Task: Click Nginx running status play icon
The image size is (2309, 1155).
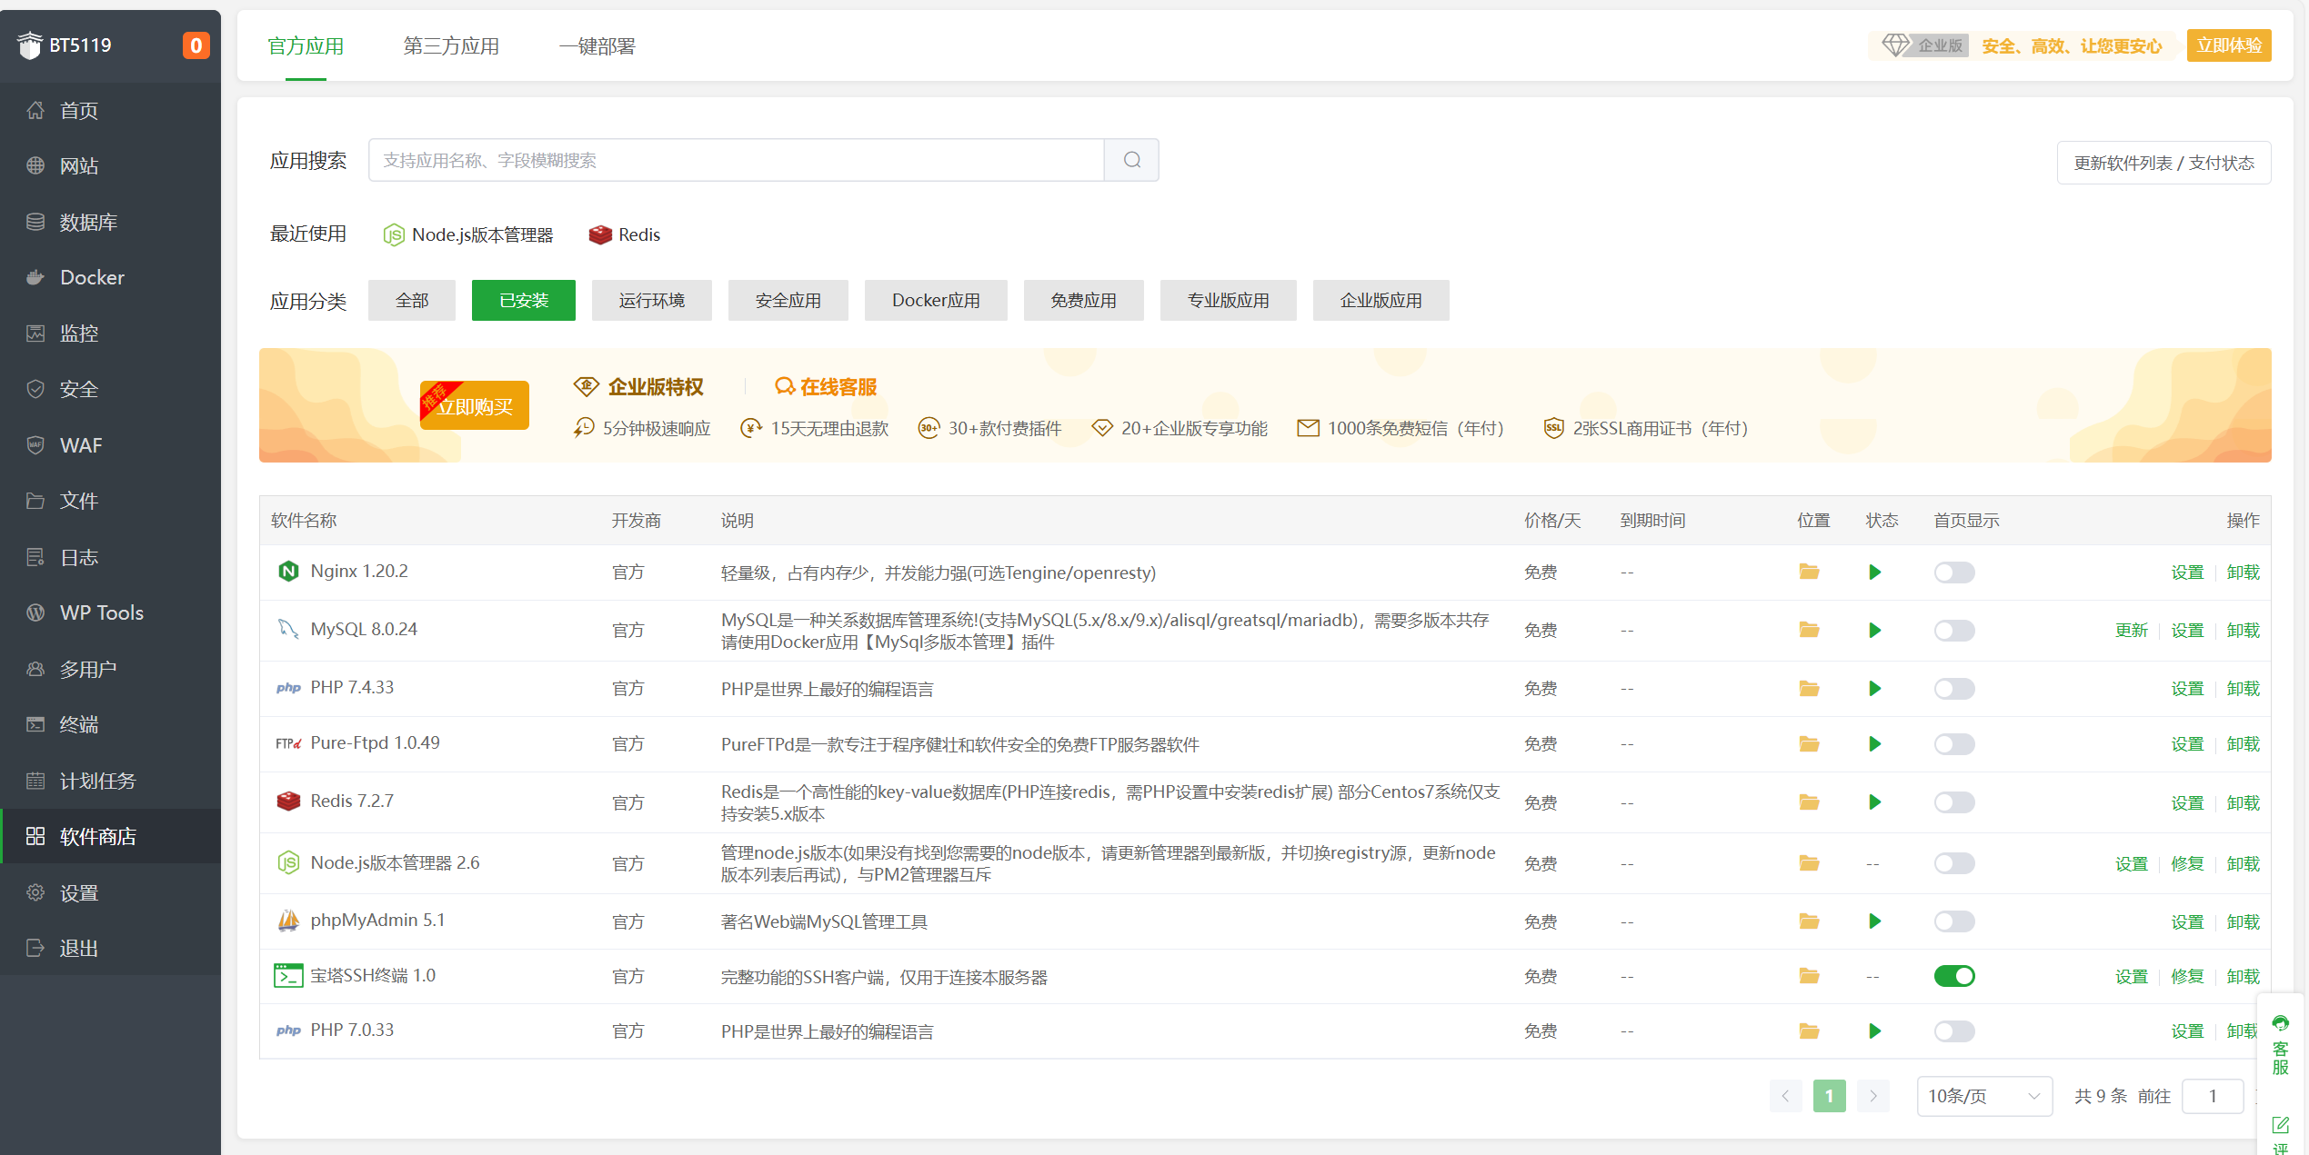Action: click(x=1874, y=572)
